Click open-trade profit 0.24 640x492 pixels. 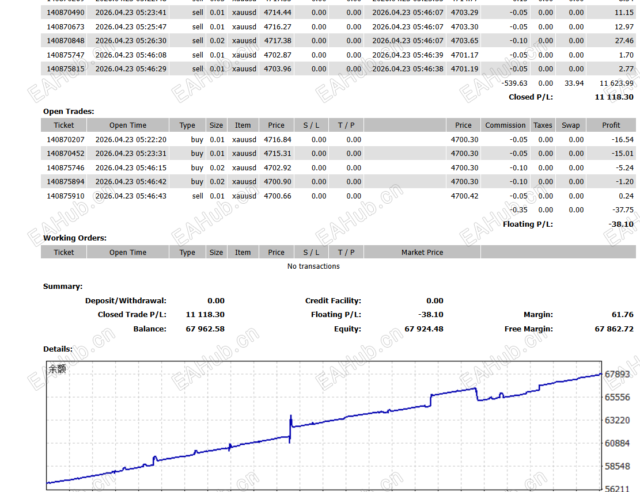point(626,196)
